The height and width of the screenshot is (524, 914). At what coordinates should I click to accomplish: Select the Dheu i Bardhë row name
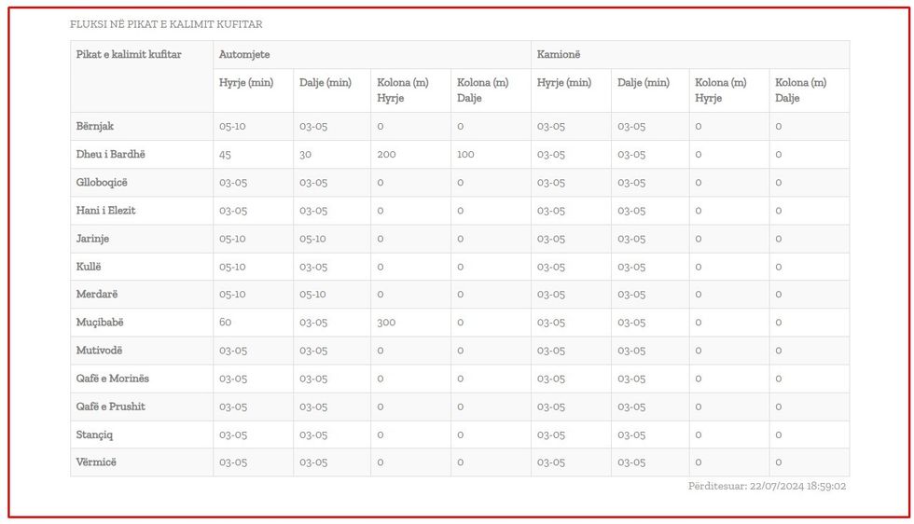coord(111,154)
